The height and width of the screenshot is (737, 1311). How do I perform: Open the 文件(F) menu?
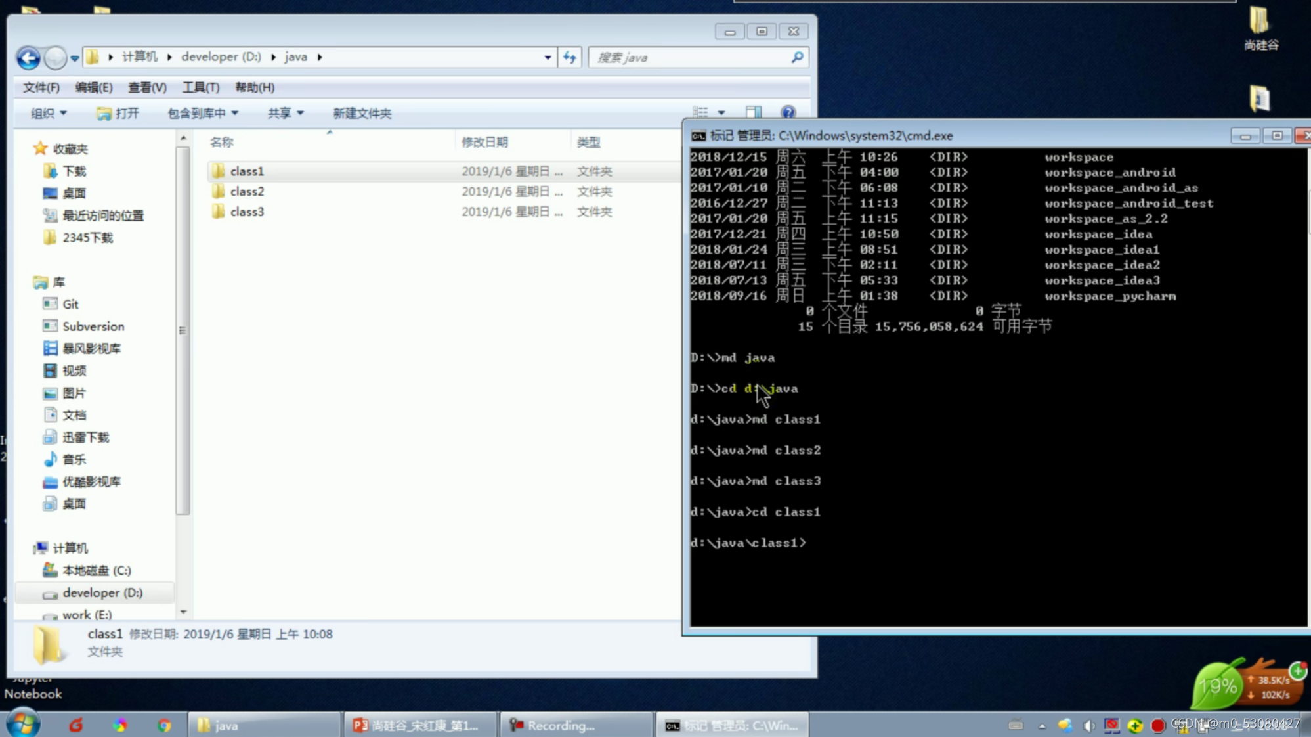(41, 87)
